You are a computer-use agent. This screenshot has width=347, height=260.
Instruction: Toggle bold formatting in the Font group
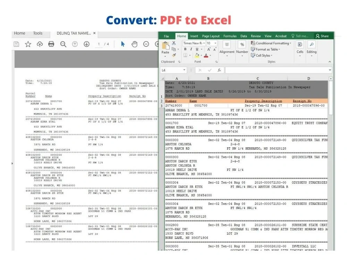(x=185, y=49)
